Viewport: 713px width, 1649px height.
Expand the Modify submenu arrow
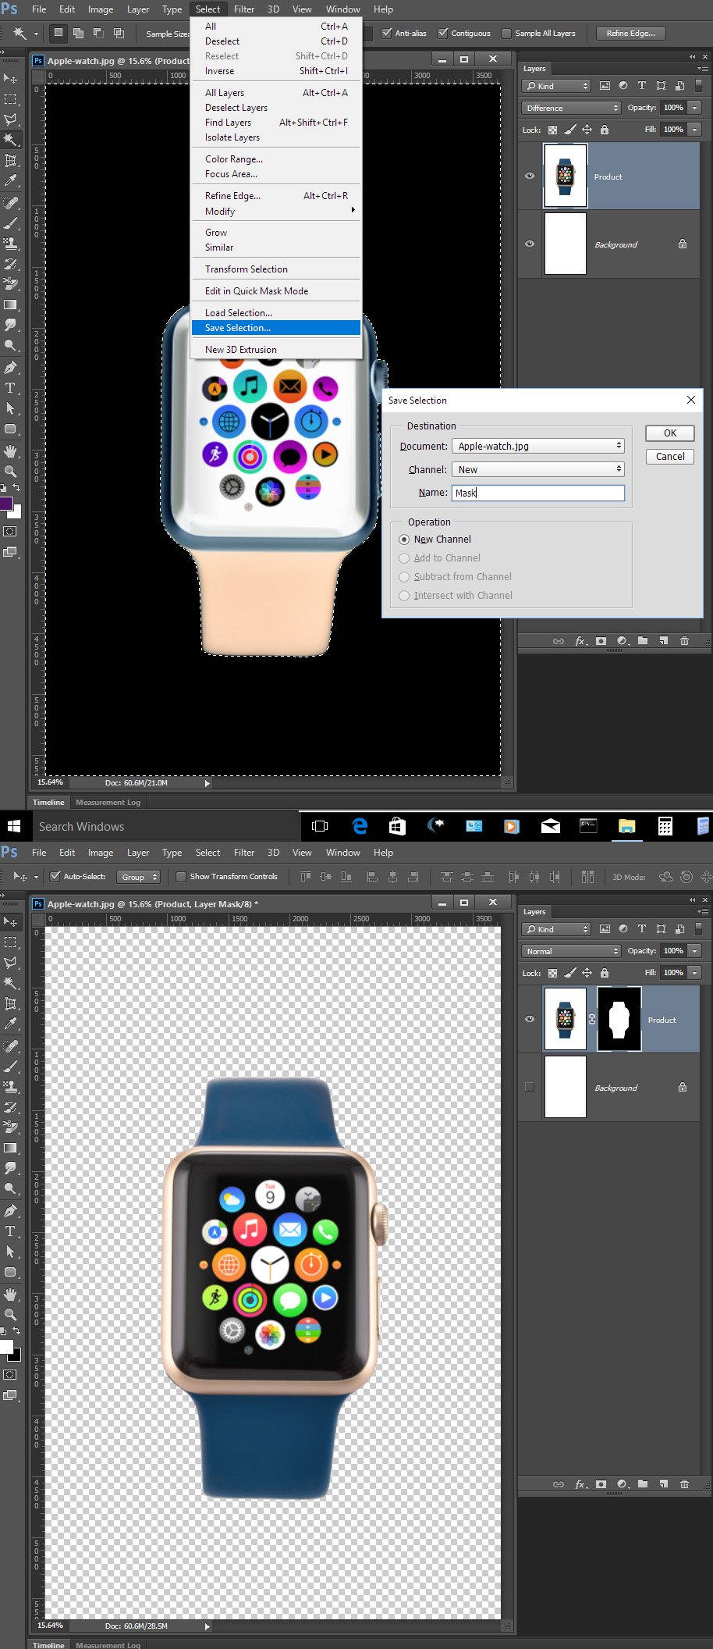click(x=353, y=211)
